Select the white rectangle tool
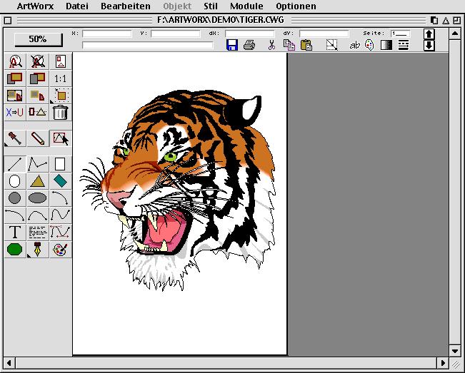 click(x=61, y=164)
